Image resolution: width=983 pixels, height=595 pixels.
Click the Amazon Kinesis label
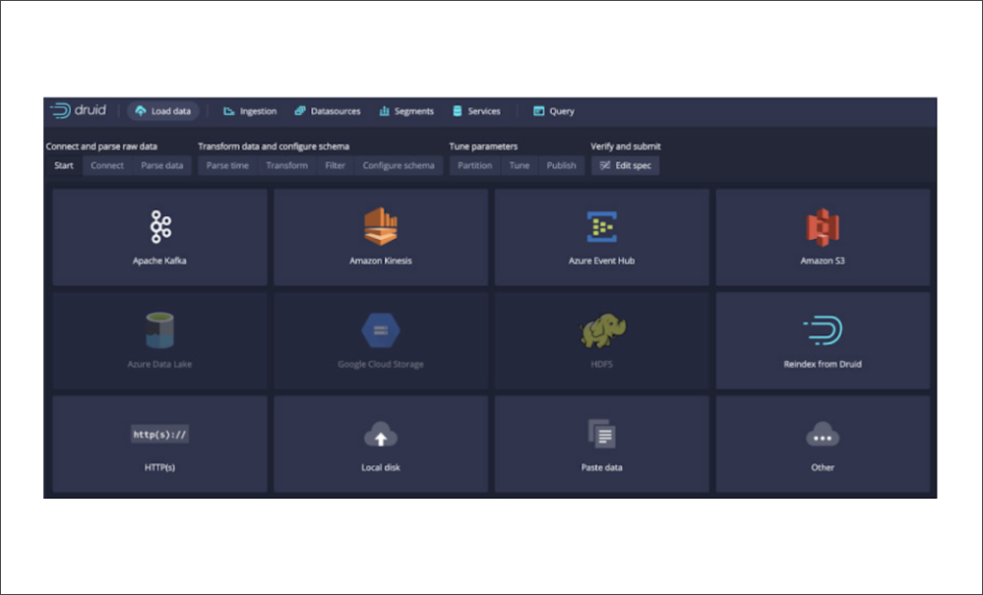pyautogui.click(x=380, y=261)
